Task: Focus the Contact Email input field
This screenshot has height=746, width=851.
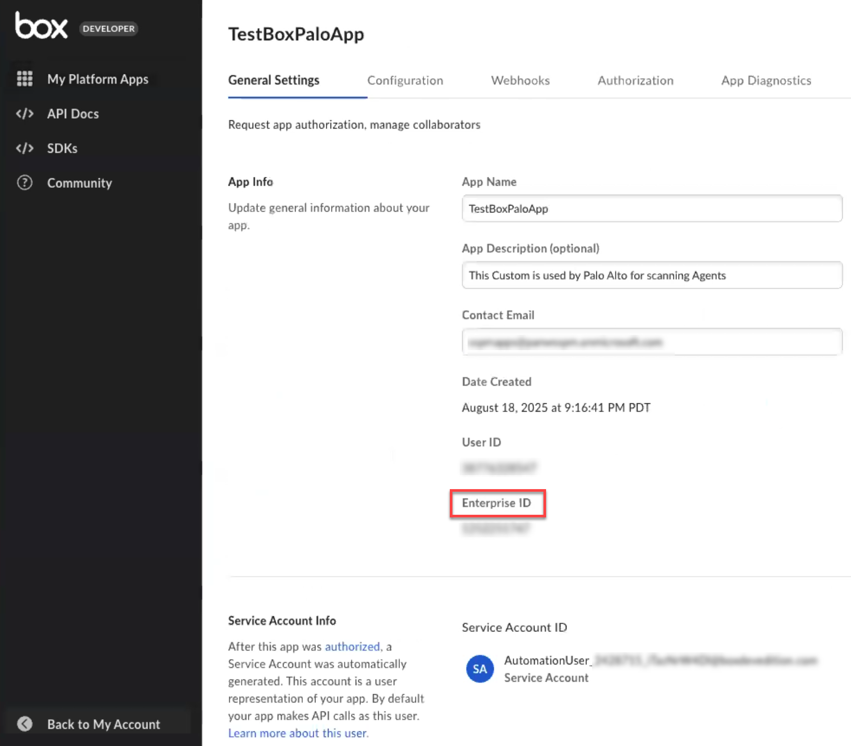Action: (x=652, y=342)
